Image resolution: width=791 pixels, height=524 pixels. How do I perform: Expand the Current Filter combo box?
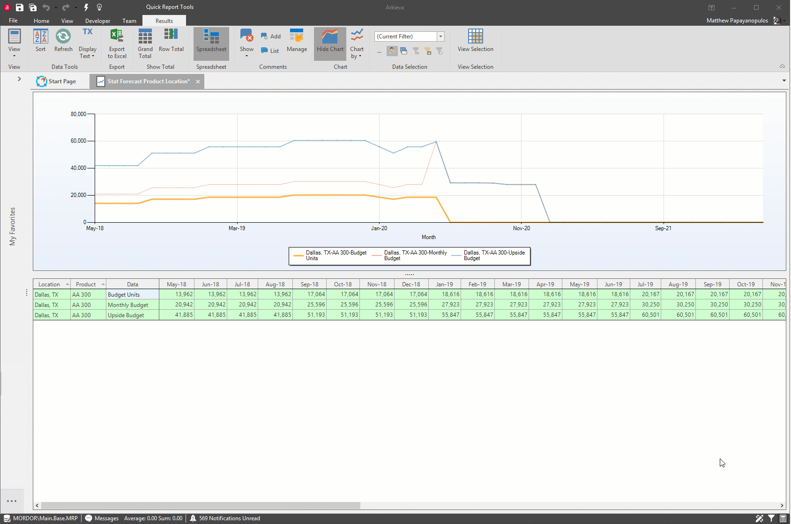coord(440,36)
